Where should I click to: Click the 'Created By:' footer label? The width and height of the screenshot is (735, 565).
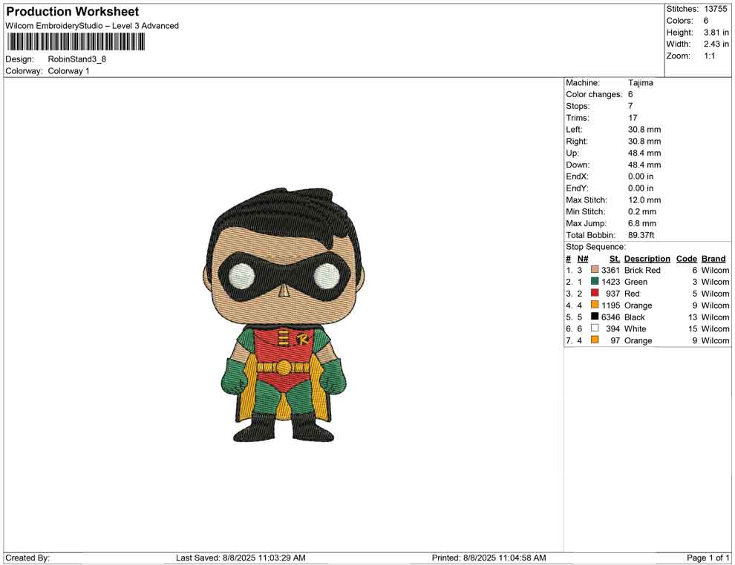27,558
